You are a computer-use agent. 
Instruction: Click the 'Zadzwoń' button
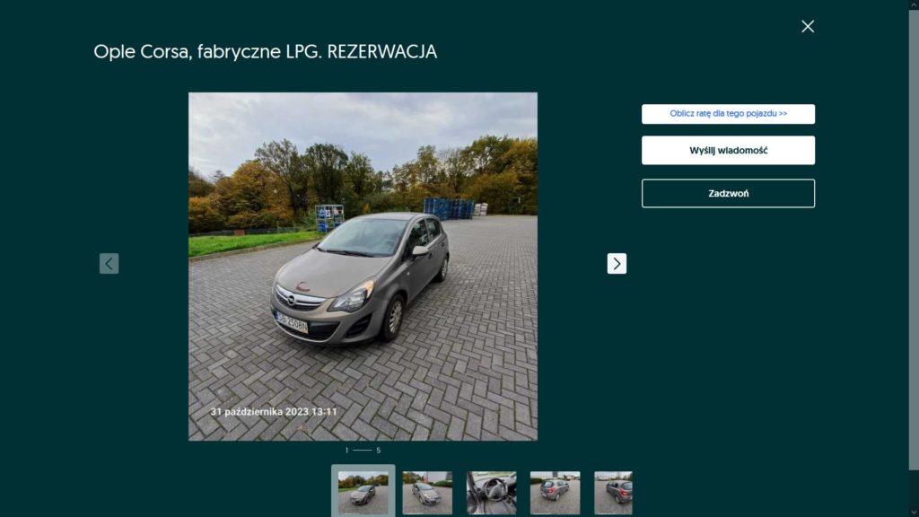(x=728, y=194)
